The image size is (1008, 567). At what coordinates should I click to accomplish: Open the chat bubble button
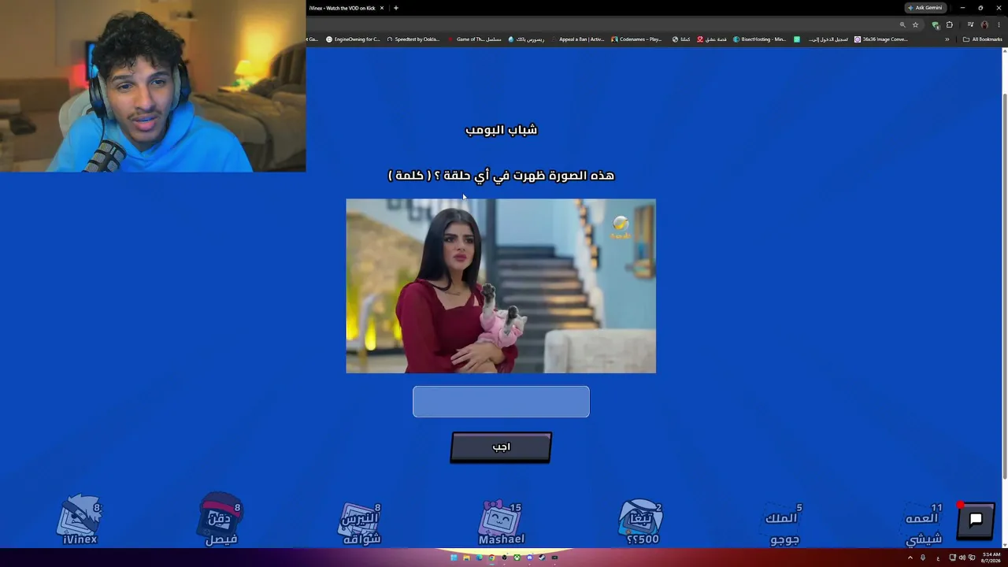tap(976, 520)
